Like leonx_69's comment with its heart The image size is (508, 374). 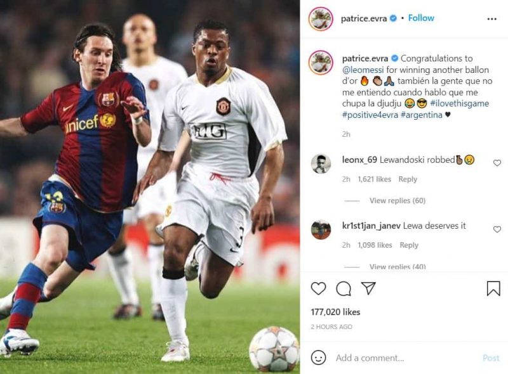point(497,163)
